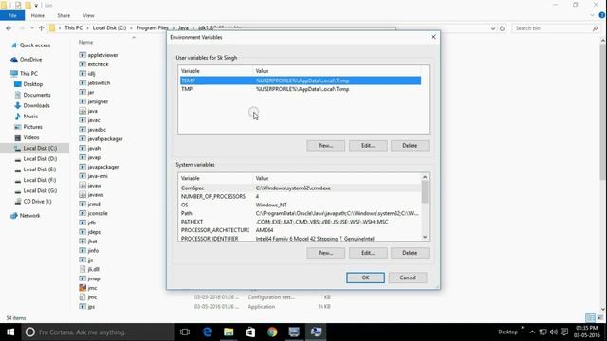Confirm dialog with OK button

(x=365, y=278)
